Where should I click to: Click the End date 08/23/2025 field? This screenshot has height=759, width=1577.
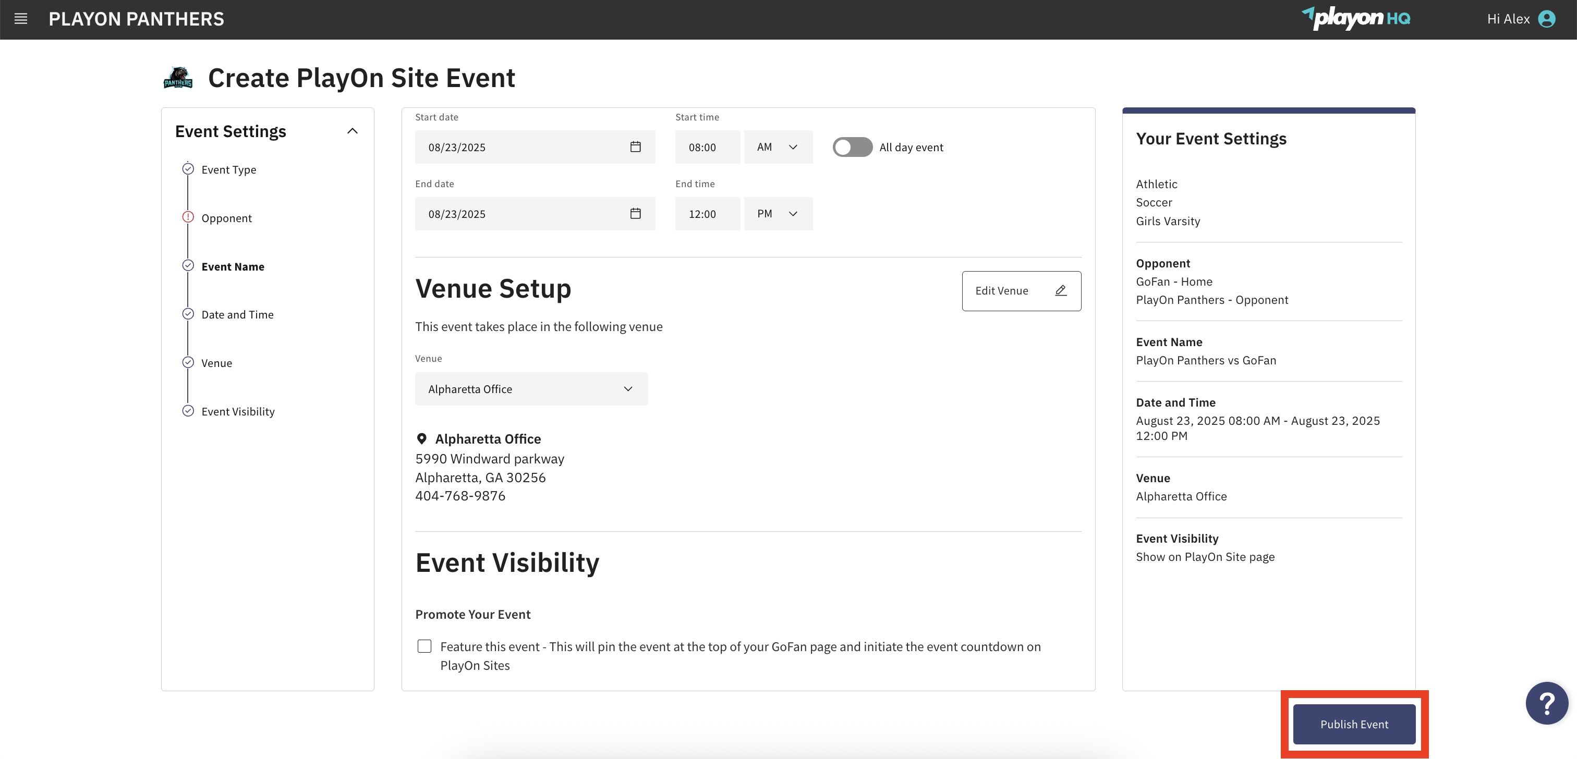pyautogui.click(x=535, y=214)
